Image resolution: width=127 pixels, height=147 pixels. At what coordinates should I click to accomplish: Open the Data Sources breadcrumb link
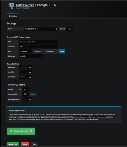click(x=25, y=5)
